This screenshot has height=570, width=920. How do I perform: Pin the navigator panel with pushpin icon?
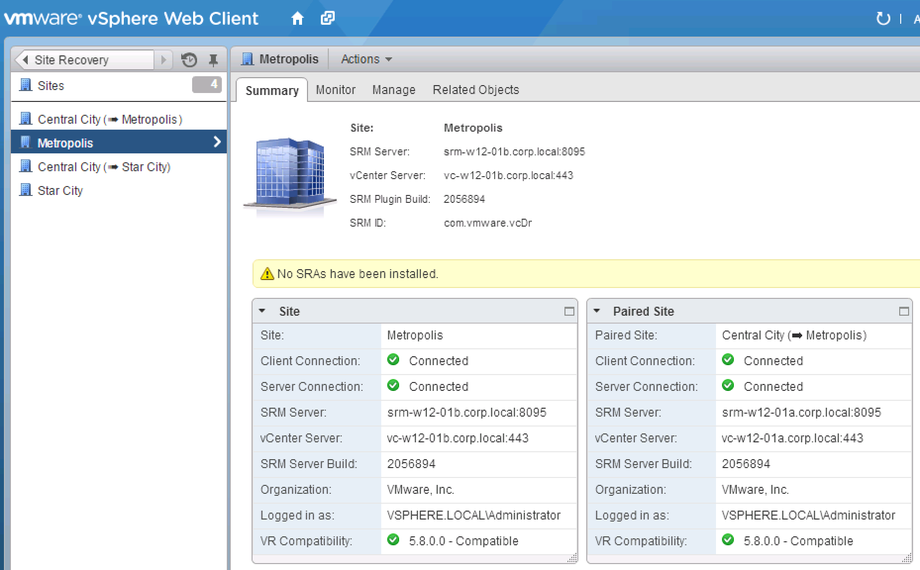coord(213,60)
